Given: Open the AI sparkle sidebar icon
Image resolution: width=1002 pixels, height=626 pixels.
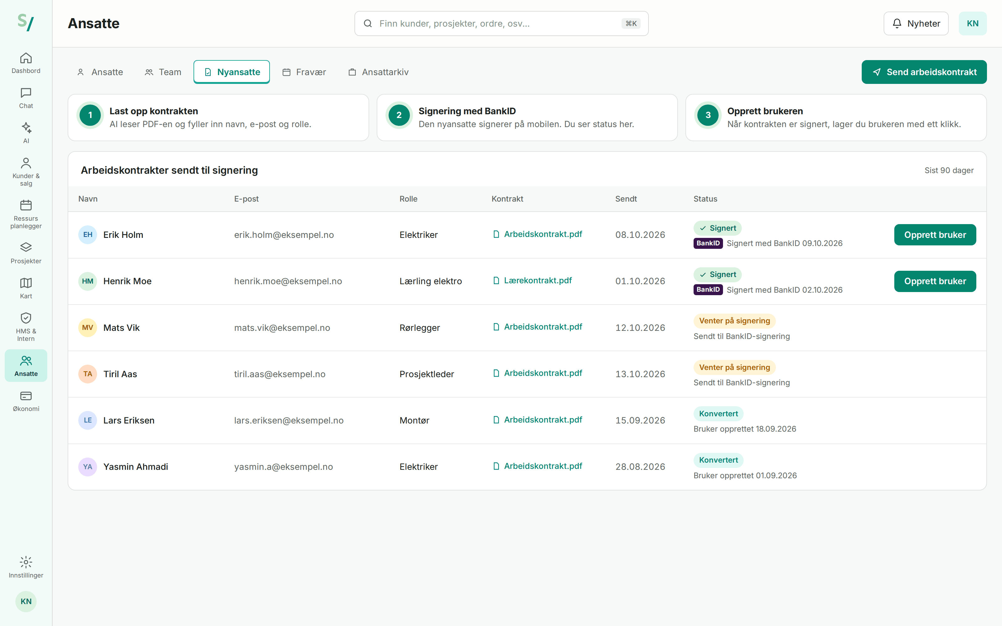Looking at the screenshot, I should click(x=26, y=127).
